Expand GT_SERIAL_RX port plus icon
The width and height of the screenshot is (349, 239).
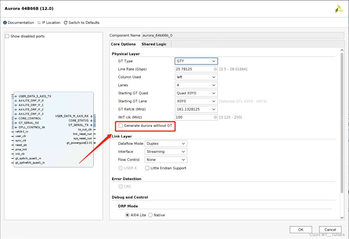pyautogui.click(x=16, y=123)
